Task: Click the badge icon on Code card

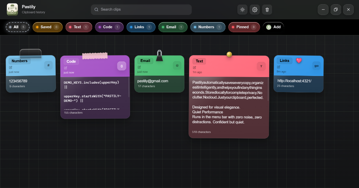Action: (122, 66)
